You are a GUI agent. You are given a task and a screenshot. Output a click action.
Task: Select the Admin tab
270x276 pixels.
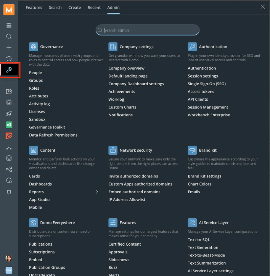(113, 8)
